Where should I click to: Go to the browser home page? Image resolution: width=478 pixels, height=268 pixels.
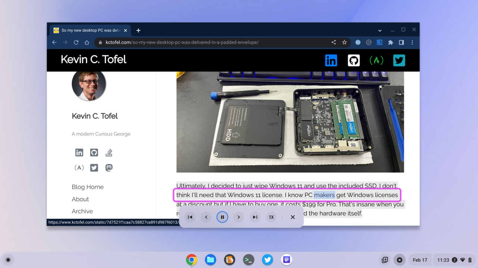click(x=87, y=42)
